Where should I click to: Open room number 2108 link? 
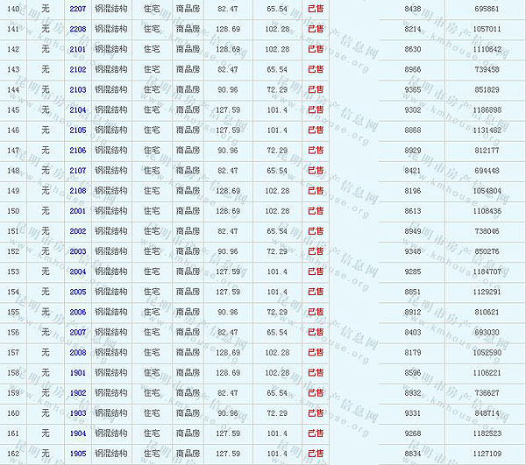(78, 191)
